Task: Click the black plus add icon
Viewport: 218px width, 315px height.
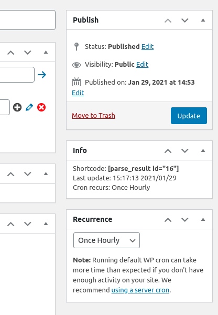Action: click(x=17, y=107)
